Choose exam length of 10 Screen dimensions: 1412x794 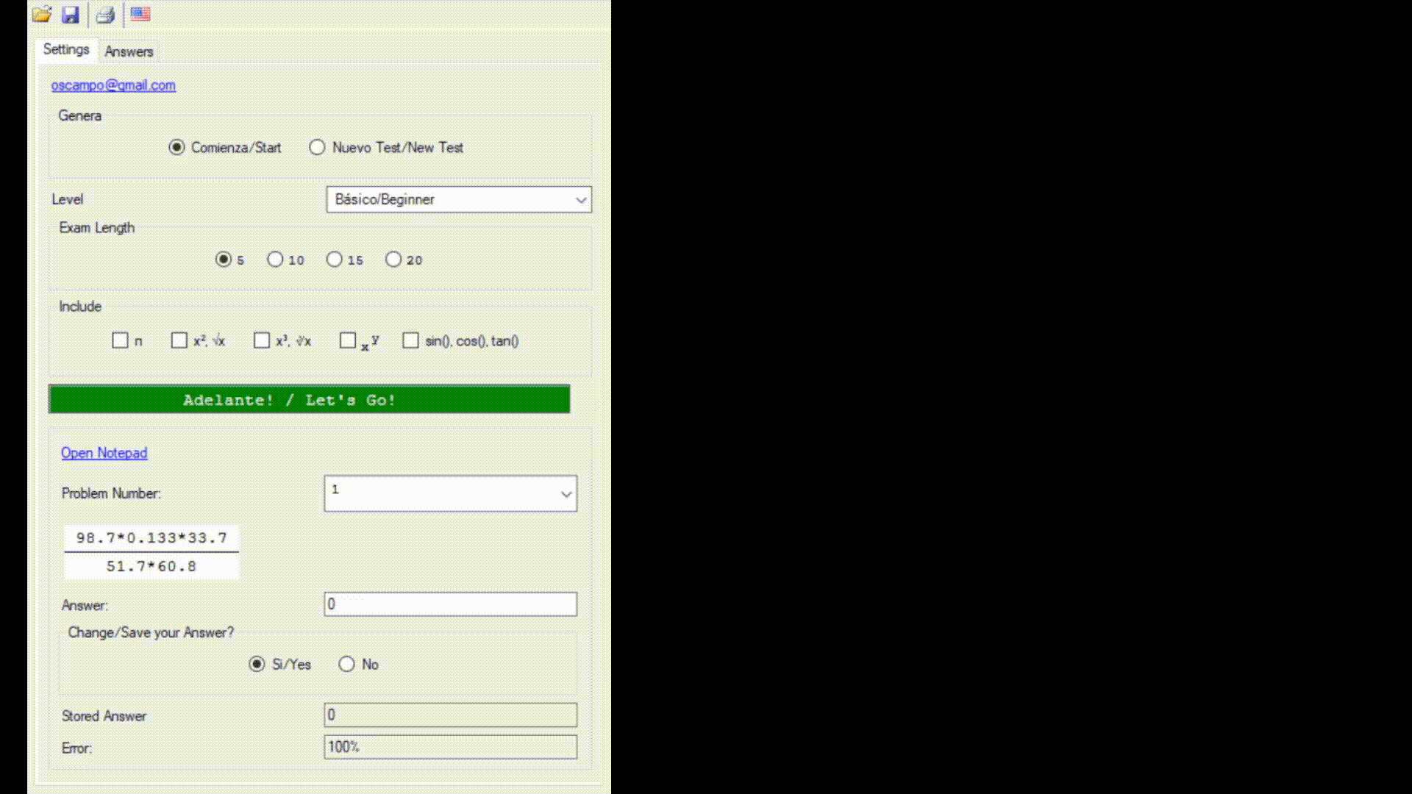275,260
